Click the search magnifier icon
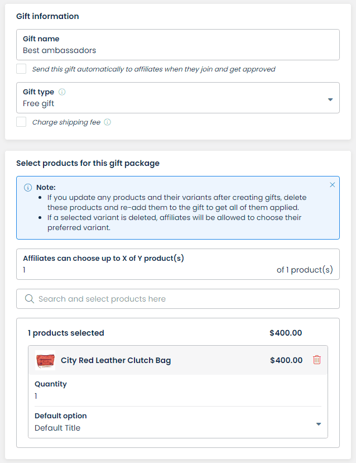Viewport: 356px width, 463px height. [x=30, y=299]
